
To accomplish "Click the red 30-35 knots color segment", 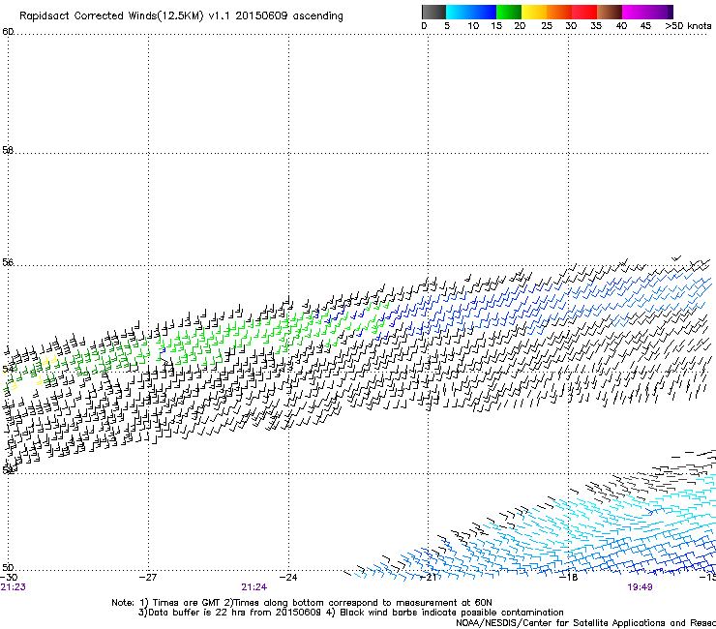I will [584, 12].
